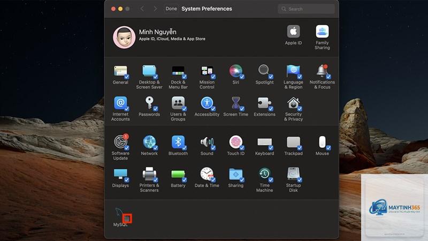Uncheck the Time Machine checkbox
428x241 pixels.
click(x=271, y=180)
